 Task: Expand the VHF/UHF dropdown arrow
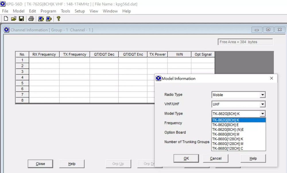coord(263,104)
